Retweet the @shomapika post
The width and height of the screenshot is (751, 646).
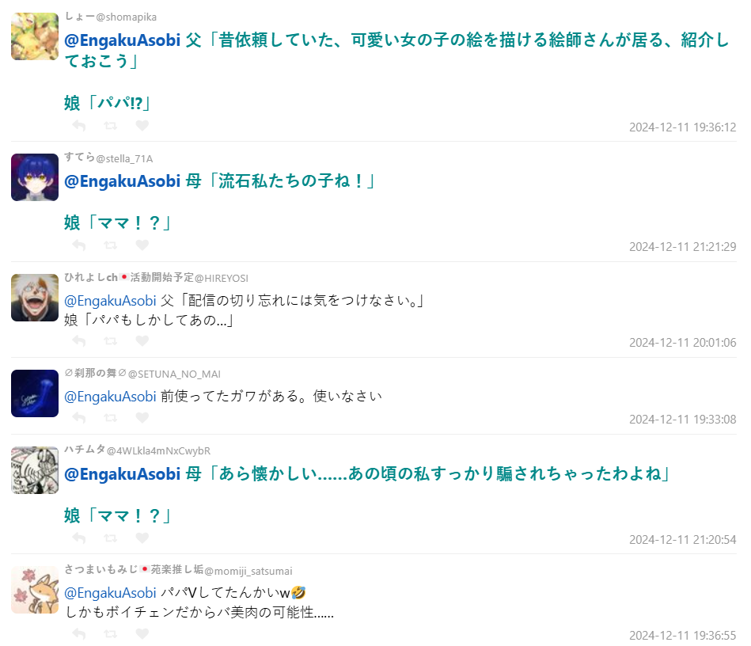(111, 126)
